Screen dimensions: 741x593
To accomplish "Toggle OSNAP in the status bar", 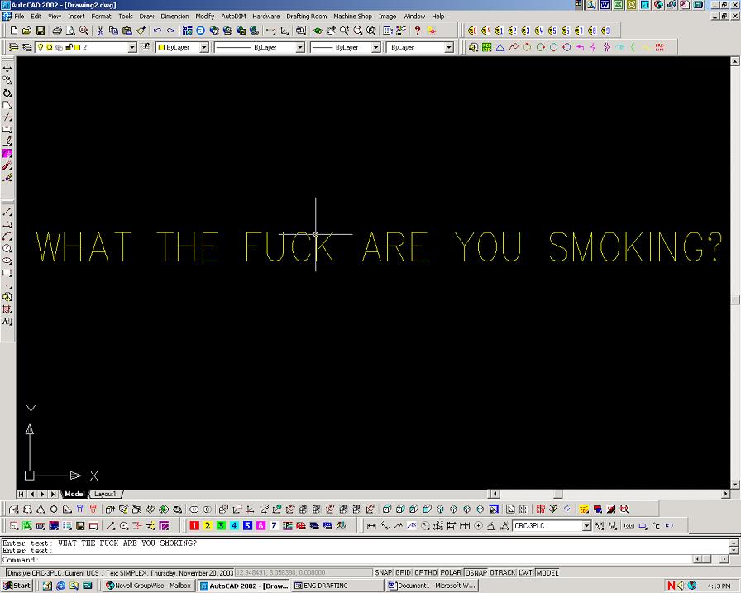I will pyautogui.click(x=476, y=572).
